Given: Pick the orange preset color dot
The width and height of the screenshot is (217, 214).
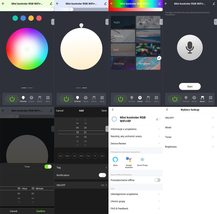Looking at the screenshot, I should coord(31,18).
